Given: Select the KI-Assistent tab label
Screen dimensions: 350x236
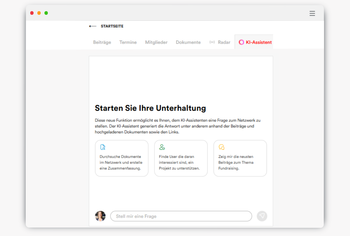Looking at the screenshot, I should click(x=259, y=42).
